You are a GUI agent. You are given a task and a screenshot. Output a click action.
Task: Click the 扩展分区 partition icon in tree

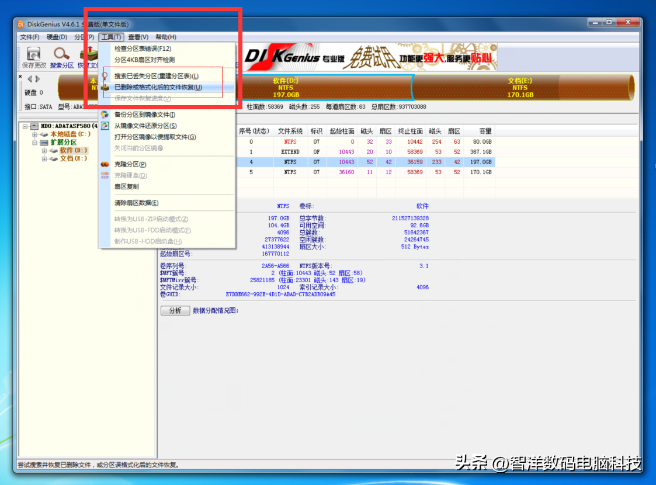tap(44, 143)
